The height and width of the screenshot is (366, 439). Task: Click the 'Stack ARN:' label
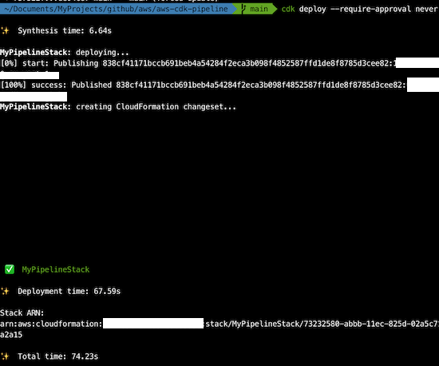tap(22, 312)
